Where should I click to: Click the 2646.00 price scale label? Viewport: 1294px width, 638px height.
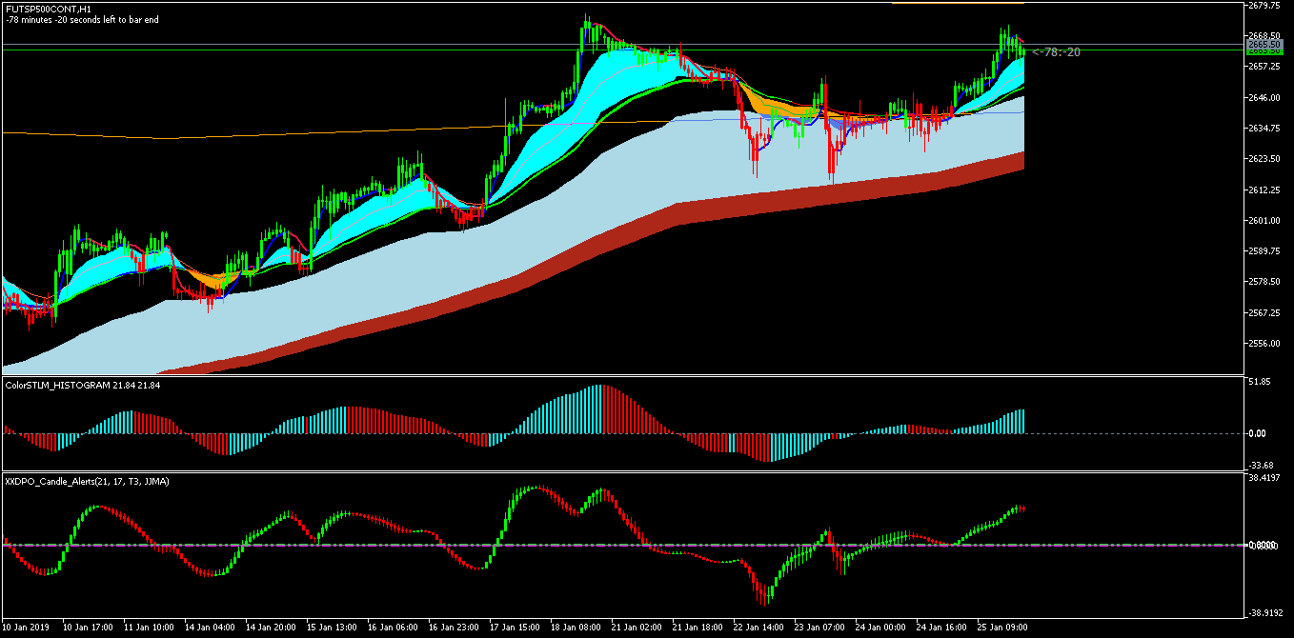pos(1263,97)
